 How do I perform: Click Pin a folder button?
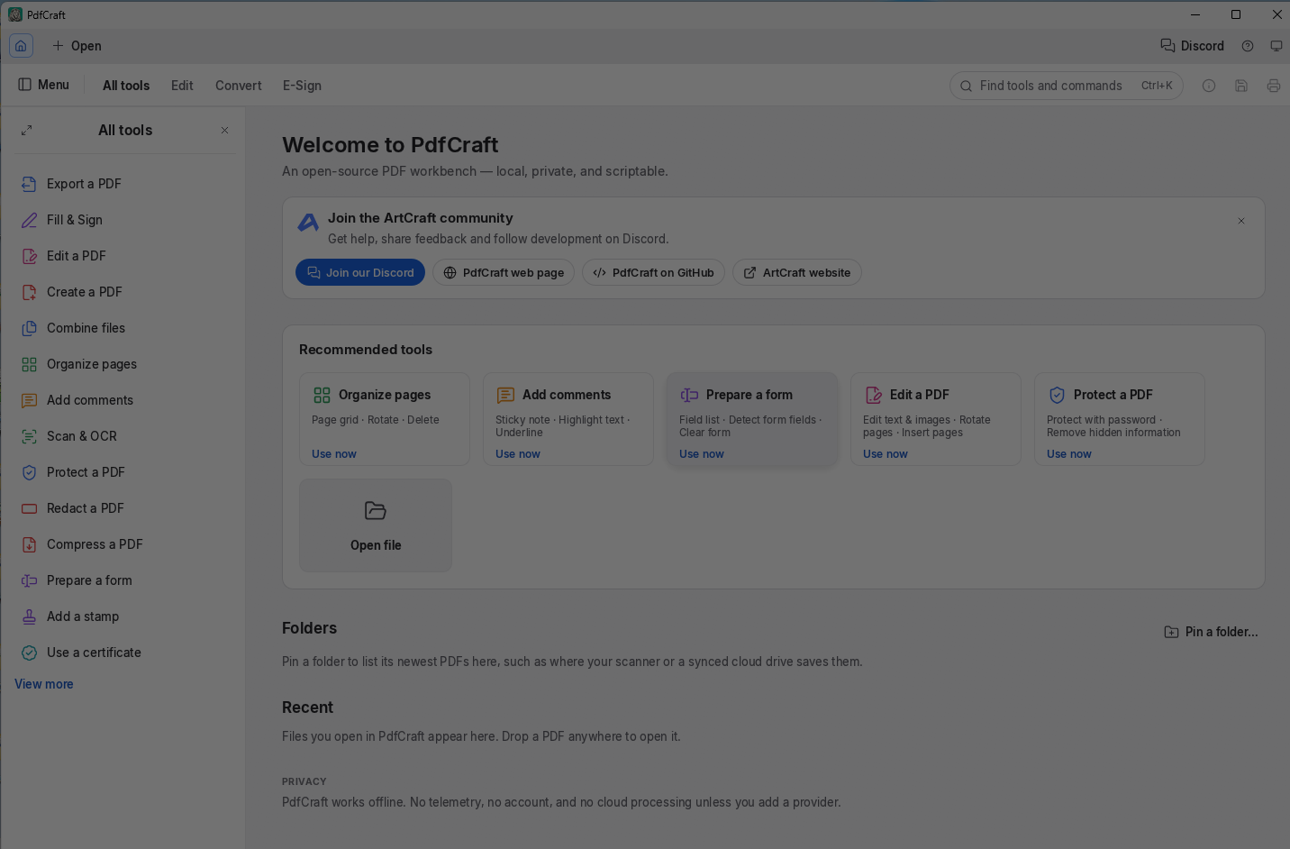point(1211,632)
